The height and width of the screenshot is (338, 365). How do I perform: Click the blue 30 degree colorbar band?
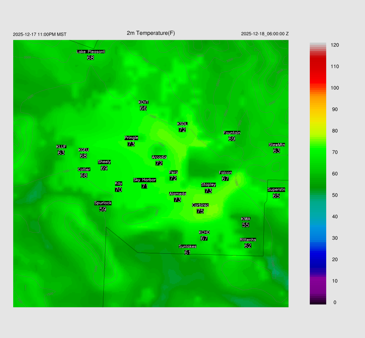318,238
